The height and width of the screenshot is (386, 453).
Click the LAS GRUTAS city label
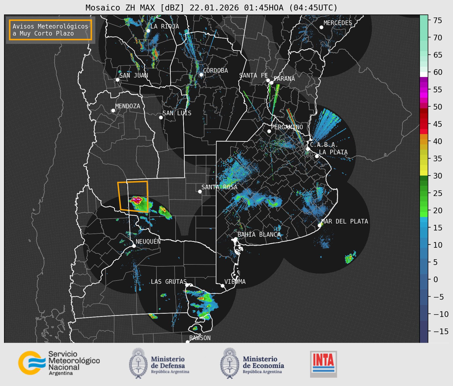click(x=169, y=282)
